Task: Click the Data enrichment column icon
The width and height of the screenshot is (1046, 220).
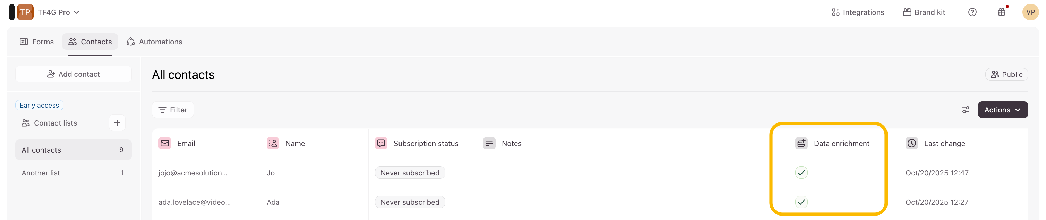Action: (x=801, y=144)
